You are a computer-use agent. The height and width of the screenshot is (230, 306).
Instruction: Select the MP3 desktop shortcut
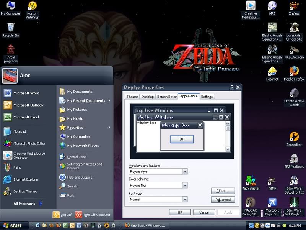pyautogui.click(x=272, y=8)
